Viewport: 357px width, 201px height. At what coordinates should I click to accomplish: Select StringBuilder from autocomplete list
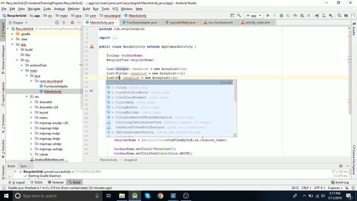(x=127, y=112)
